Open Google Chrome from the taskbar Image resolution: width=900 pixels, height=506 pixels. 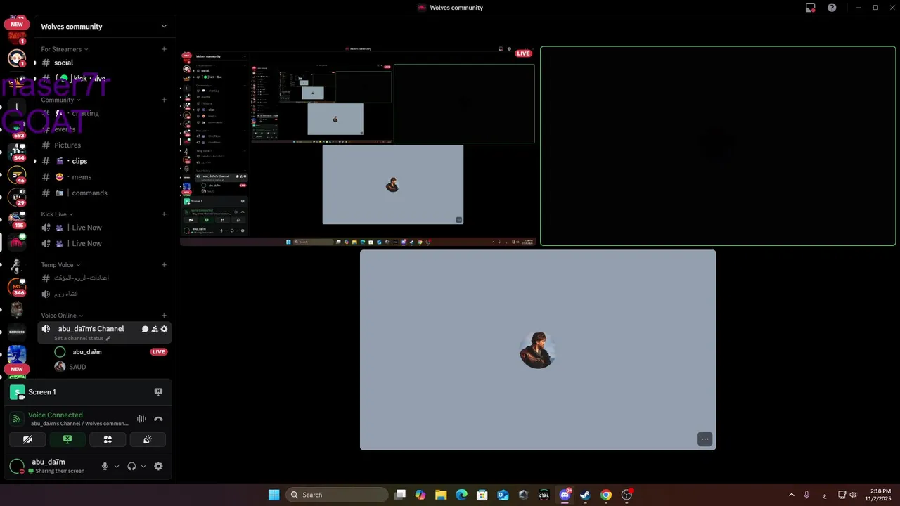605,495
